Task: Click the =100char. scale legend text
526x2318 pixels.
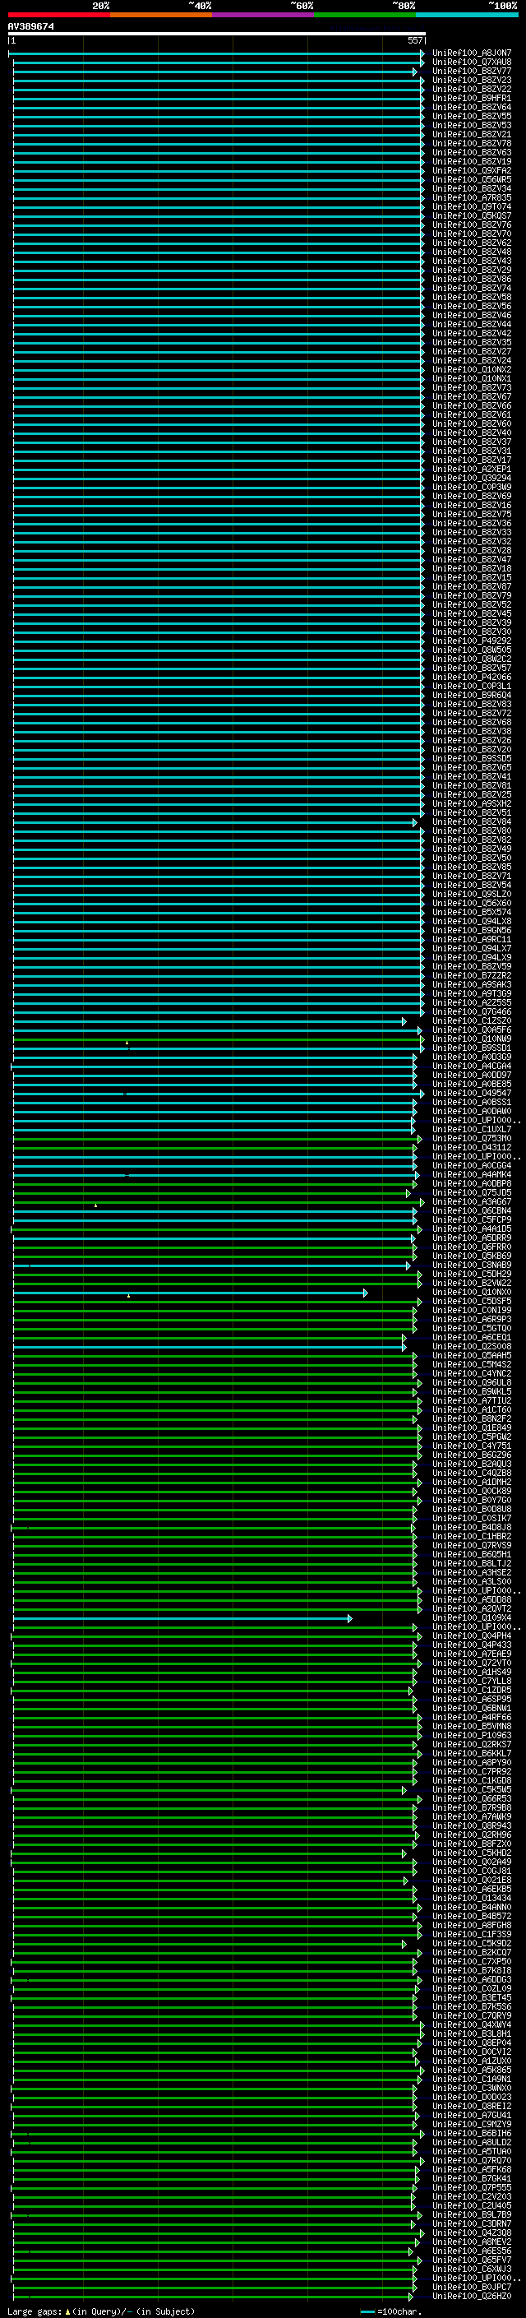Action: (x=399, y=2311)
